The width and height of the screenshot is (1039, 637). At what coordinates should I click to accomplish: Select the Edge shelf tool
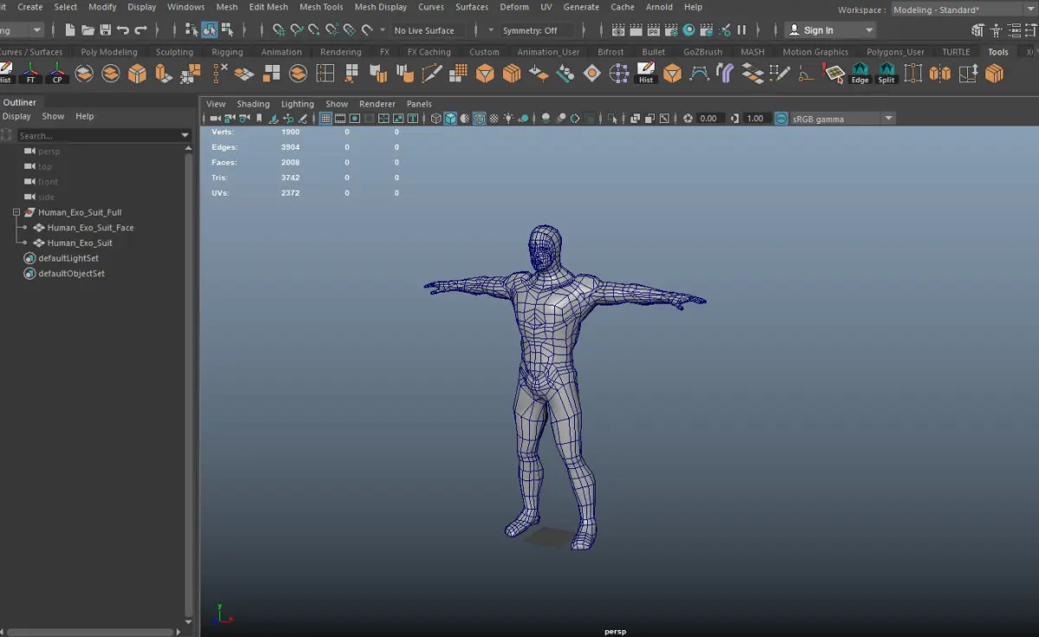pos(859,74)
